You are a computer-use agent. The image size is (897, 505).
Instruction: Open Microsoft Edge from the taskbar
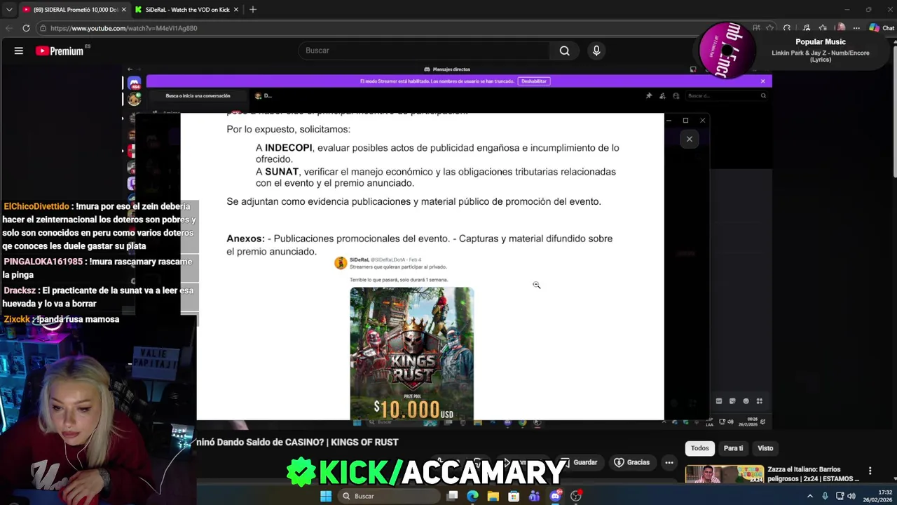click(x=473, y=496)
